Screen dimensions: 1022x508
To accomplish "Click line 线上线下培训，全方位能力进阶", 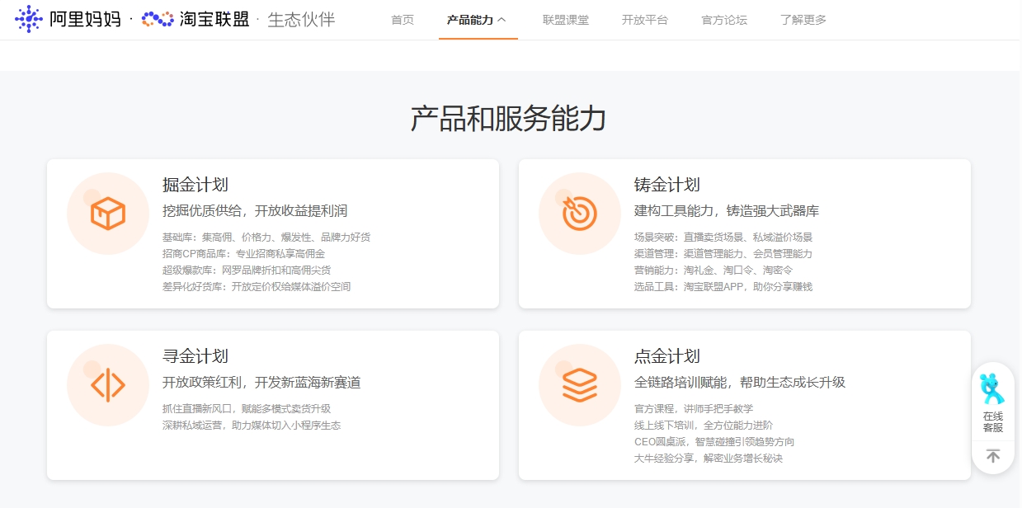I will click(x=704, y=426).
